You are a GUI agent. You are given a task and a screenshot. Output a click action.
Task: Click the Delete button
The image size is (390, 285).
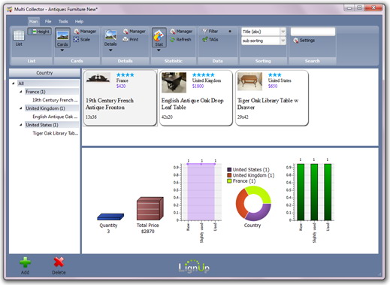[59, 265]
